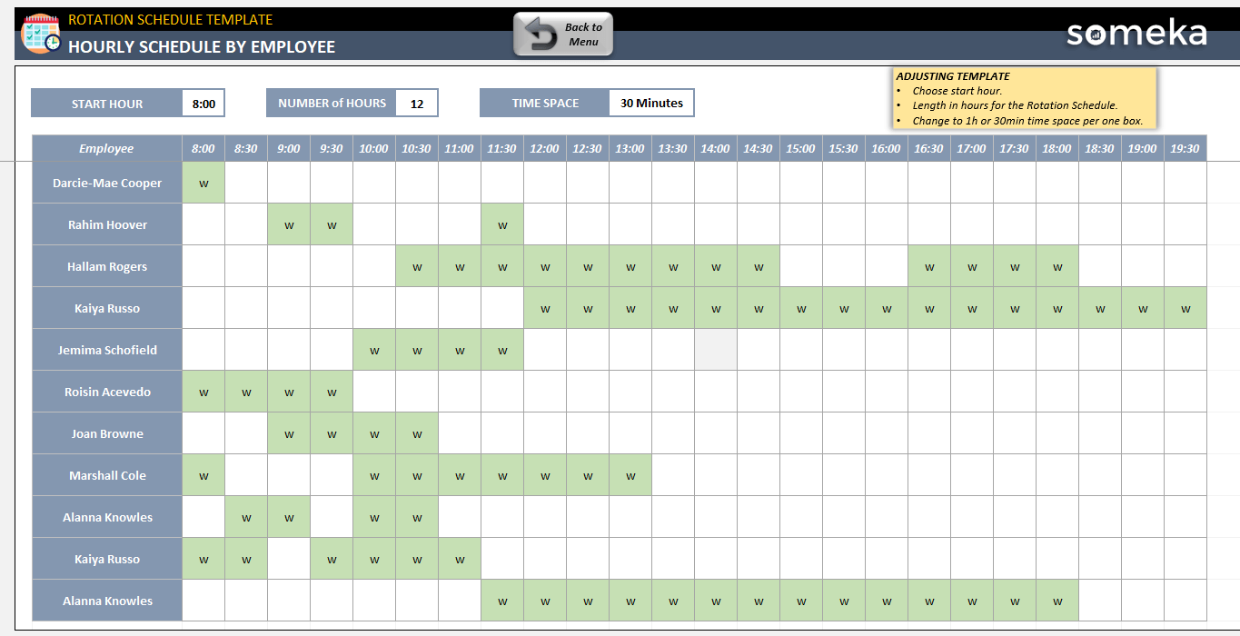Screen dimensions: 1240x636
Task: Click the 12:00 time column header
Action: [544, 148]
